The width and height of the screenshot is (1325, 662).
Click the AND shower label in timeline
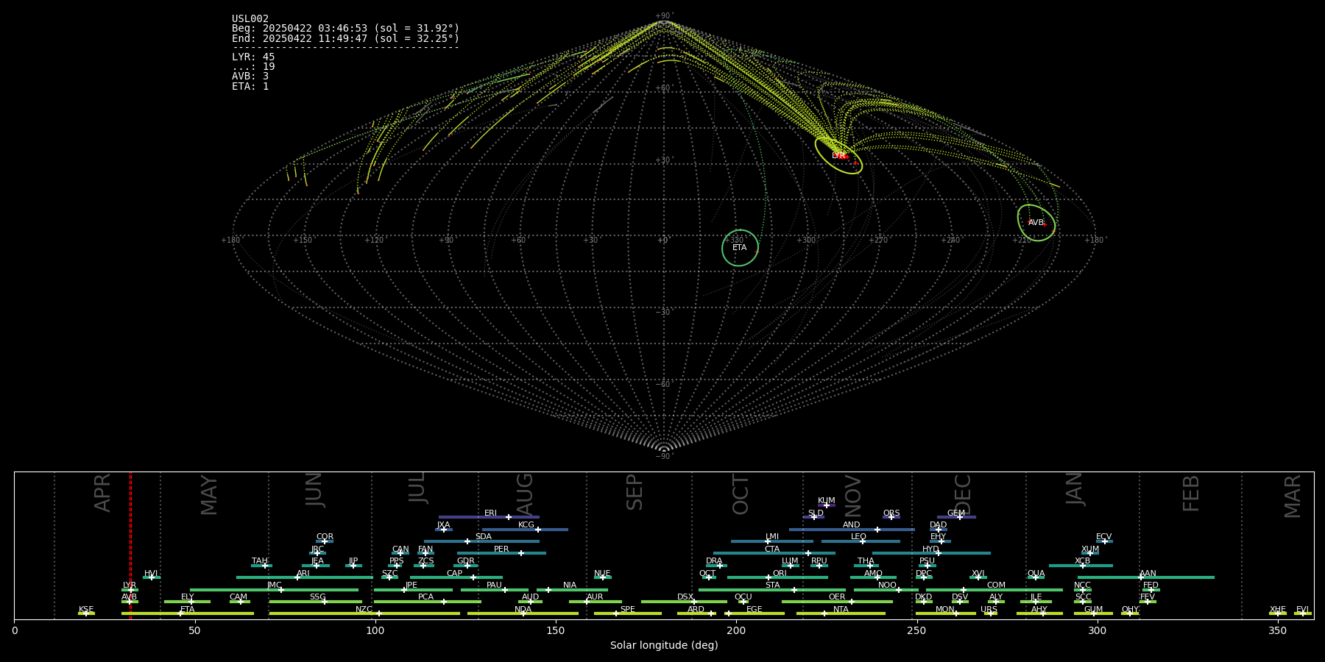(x=851, y=524)
